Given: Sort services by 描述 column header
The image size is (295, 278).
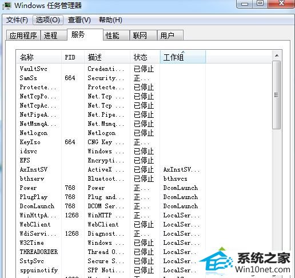Looking at the screenshot, I should (x=107, y=57).
